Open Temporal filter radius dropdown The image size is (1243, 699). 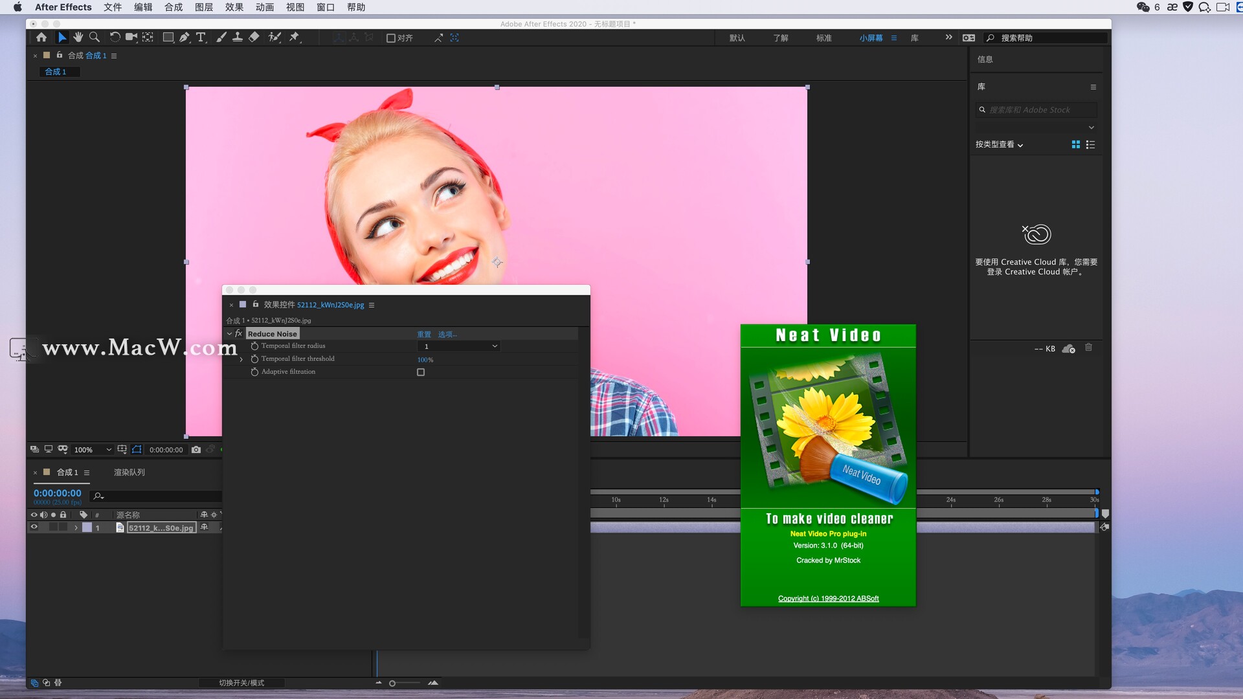[x=460, y=346]
